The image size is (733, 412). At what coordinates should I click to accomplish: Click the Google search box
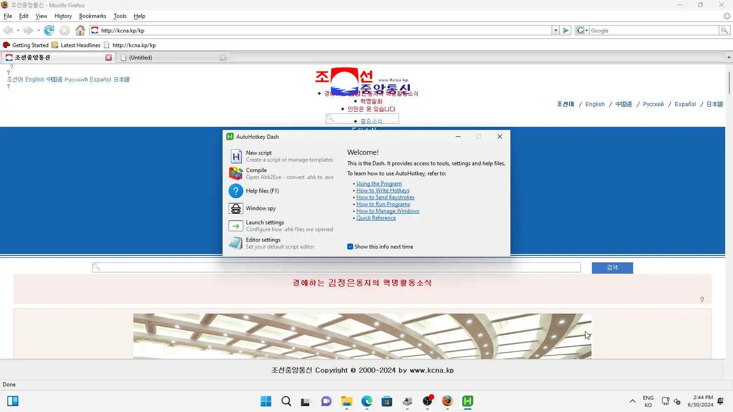point(654,31)
